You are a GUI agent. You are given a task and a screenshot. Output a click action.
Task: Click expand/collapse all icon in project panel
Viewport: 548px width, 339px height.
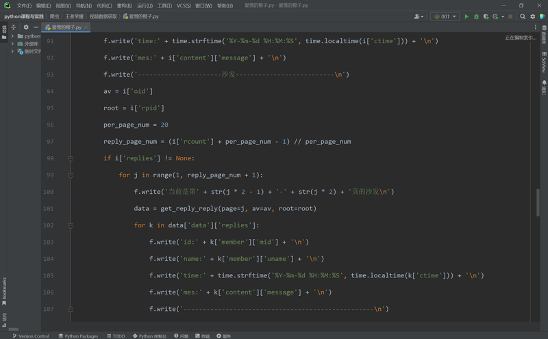[14, 27]
